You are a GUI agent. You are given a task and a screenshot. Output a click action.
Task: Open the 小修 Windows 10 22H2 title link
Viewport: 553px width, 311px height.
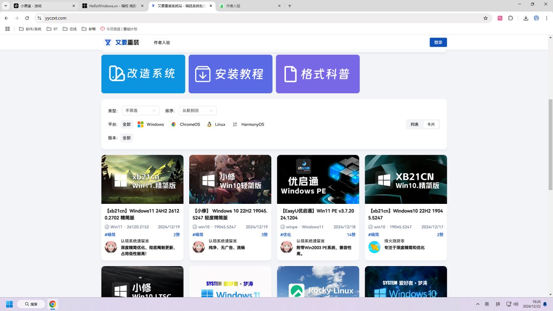pos(230,214)
